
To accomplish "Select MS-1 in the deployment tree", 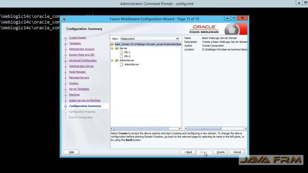I will tap(127, 52).
